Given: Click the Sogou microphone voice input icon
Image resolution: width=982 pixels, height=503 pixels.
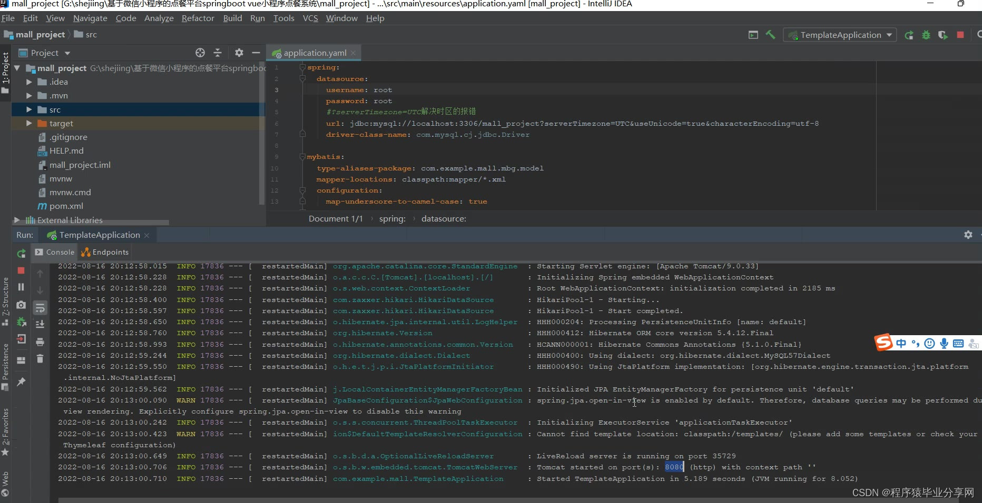Looking at the screenshot, I should pos(944,344).
